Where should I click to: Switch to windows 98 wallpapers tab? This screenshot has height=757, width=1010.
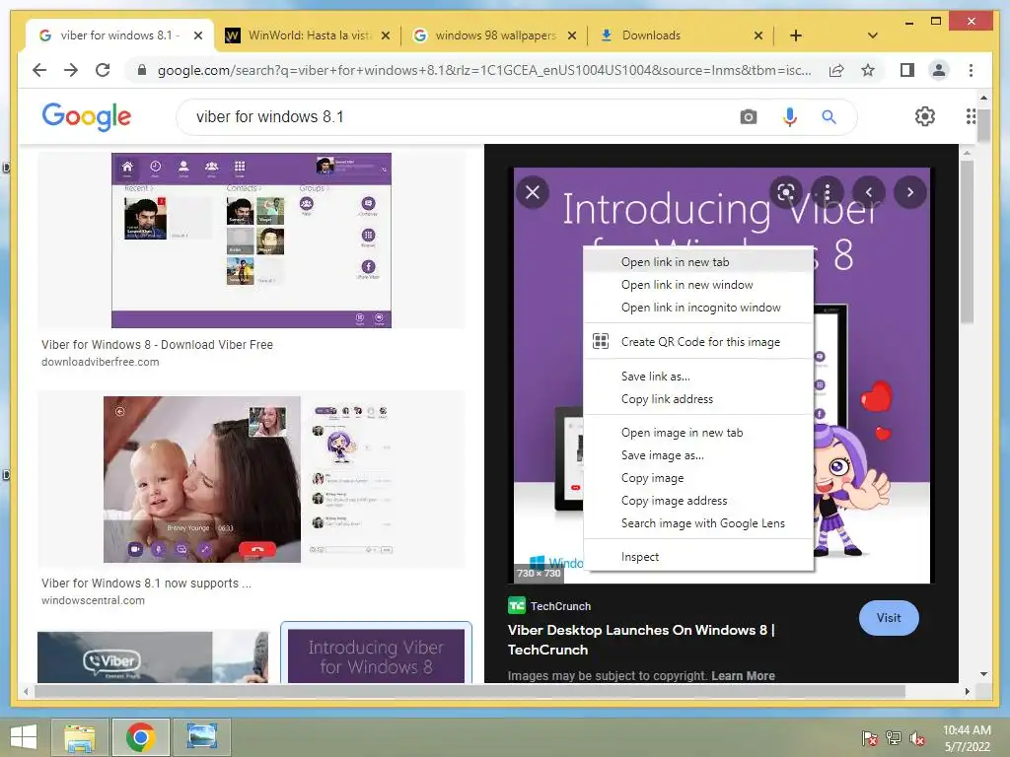pos(494,35)
